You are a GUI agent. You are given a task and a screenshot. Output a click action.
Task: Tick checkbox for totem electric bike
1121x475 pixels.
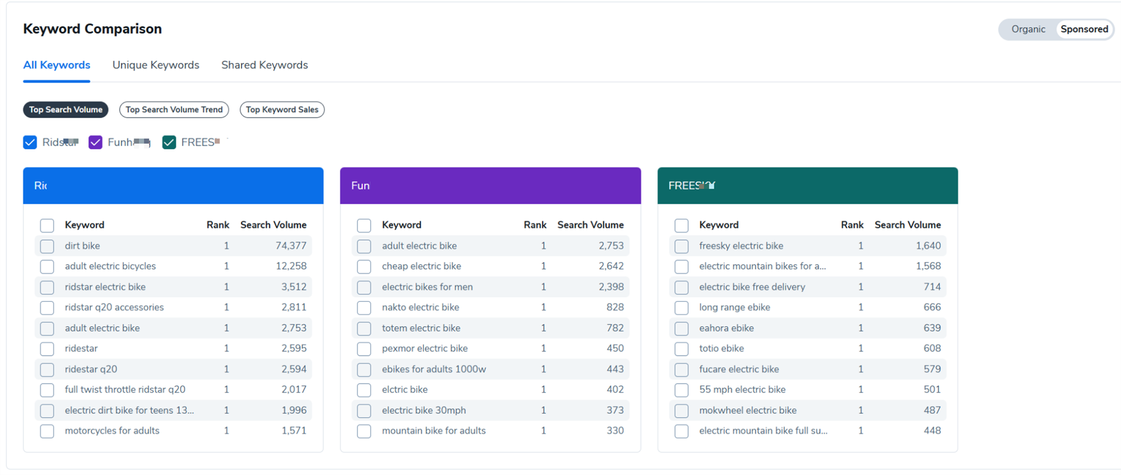click(364, 329)
